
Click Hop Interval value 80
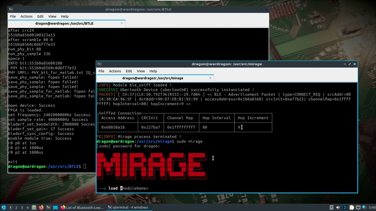pos(205,127)
